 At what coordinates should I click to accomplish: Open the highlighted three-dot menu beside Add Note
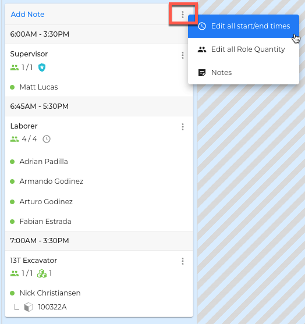coord(183,15)
